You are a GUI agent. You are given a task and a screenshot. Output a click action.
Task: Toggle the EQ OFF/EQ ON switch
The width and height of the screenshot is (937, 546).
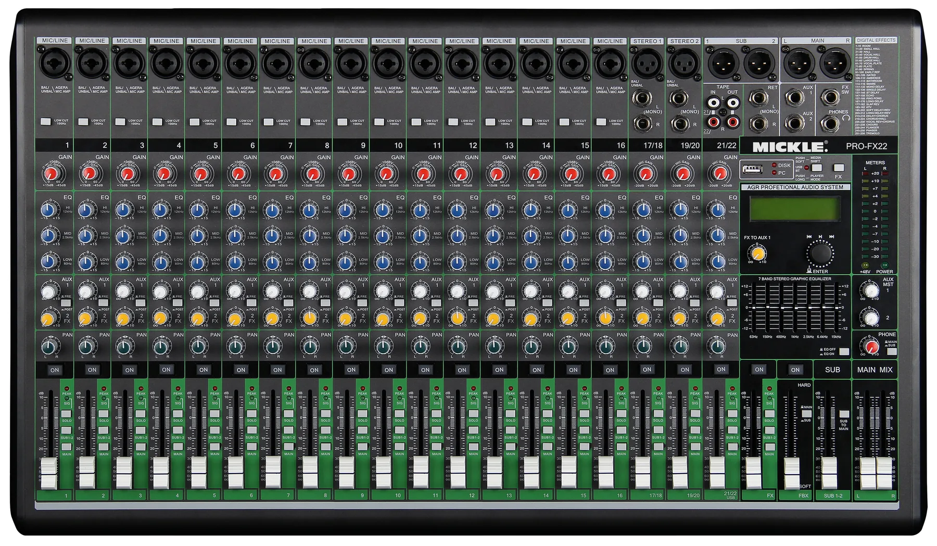click(844, 352)
